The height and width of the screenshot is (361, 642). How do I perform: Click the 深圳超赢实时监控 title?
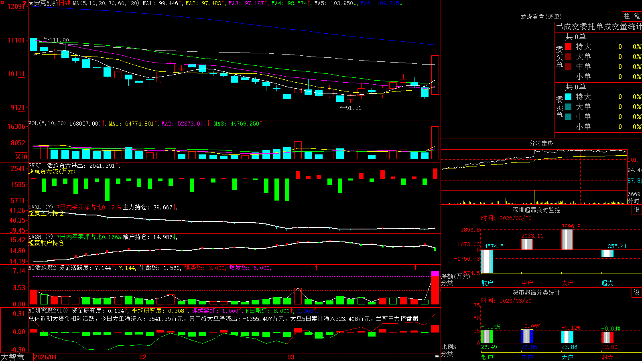pyautogui.click(x=536, y=210)
